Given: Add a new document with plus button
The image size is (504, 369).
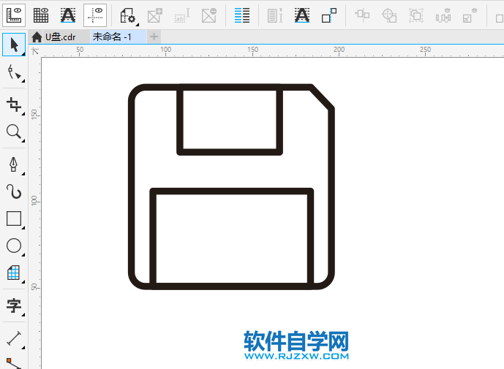Looking at the screenshot, I should pyautogui.click(x=154, y=37).
